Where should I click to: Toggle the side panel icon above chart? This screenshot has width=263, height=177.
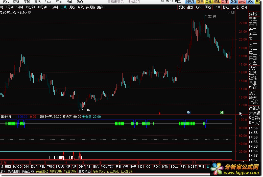[233, 12]
